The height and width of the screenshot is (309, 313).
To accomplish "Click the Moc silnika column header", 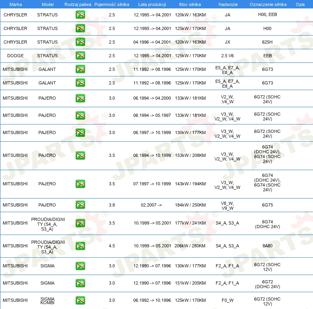I will coord(190,4).
